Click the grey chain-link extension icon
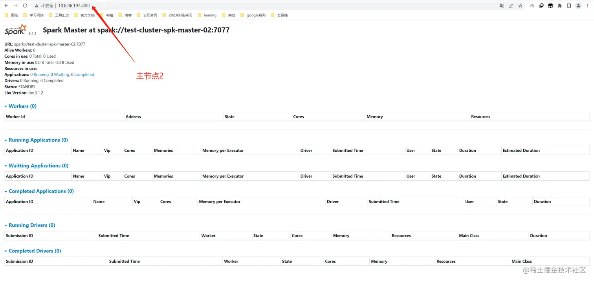This screenshot has height=282, width=594. click(532, 6)
